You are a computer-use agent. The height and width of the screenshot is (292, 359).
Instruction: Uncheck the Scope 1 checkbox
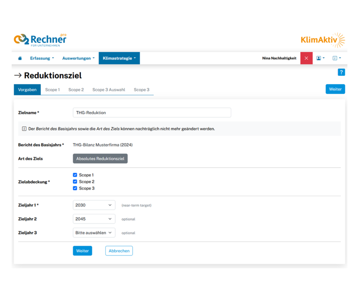point(75,175)
